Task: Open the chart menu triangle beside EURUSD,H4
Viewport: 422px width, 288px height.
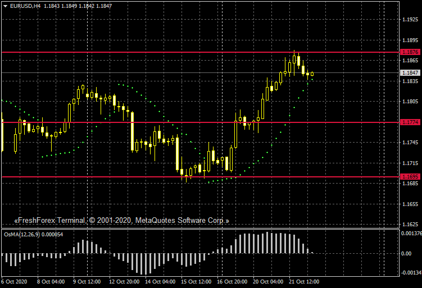Action: [x=5, y=6]
